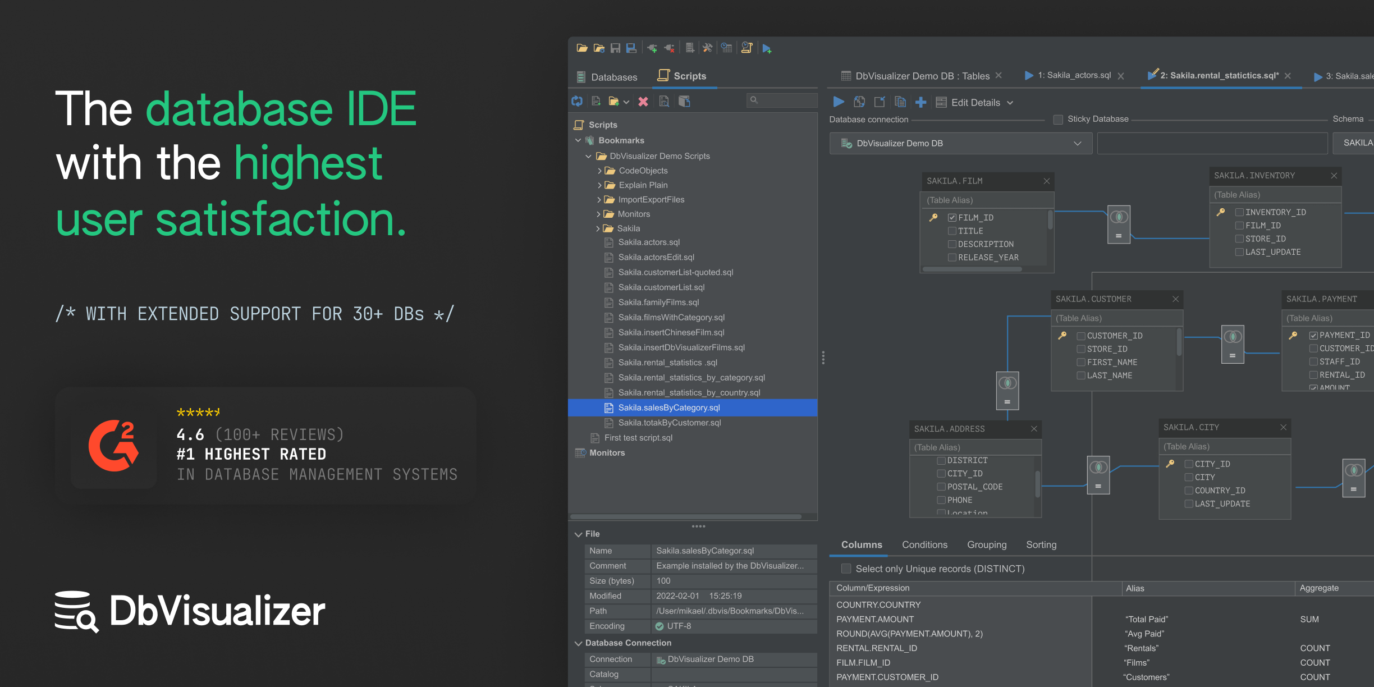1374x687 pixels.
Task: Uncheck FILM_ID in SAKILA.FILM
Action: coord(952,218)
